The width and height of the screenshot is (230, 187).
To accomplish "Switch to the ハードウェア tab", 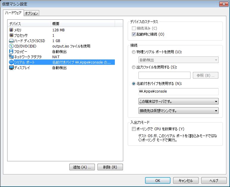I will (13, 13).
